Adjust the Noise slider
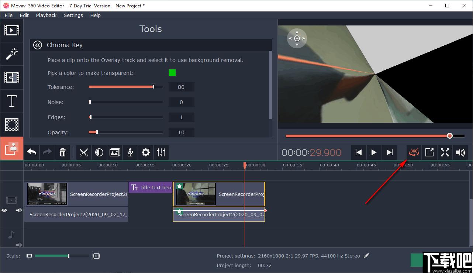The width and height of the screenshot is (473, 273). pyautogui.click(x=126, y=102)
